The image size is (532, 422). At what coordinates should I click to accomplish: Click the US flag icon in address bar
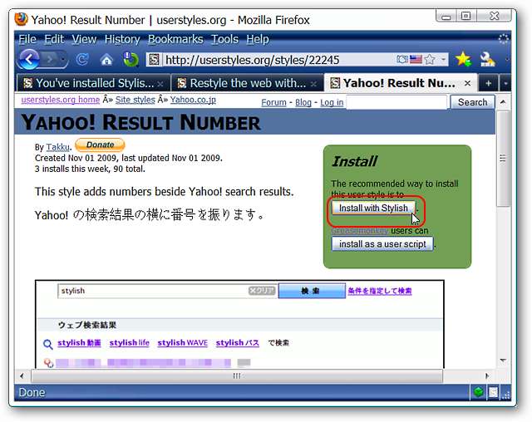tap(416, 60)
